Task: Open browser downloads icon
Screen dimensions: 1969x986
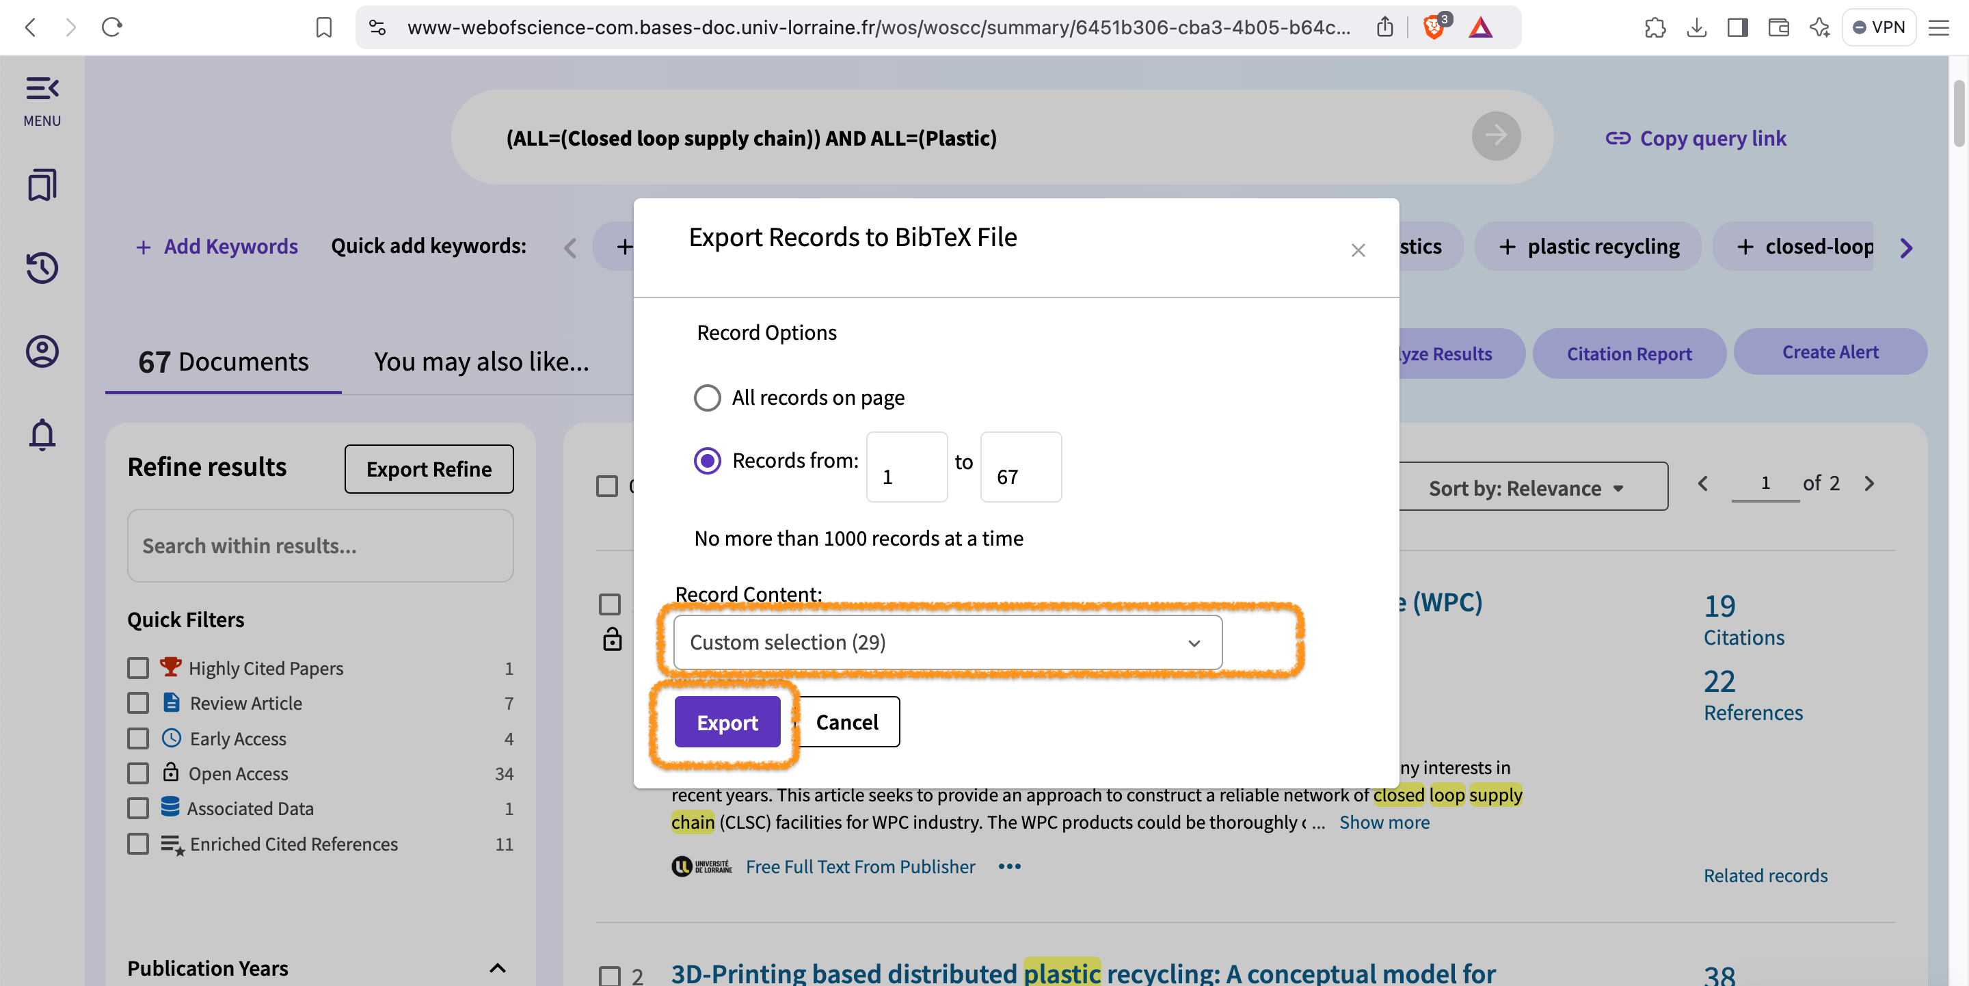Action: tap(1696, 27)
